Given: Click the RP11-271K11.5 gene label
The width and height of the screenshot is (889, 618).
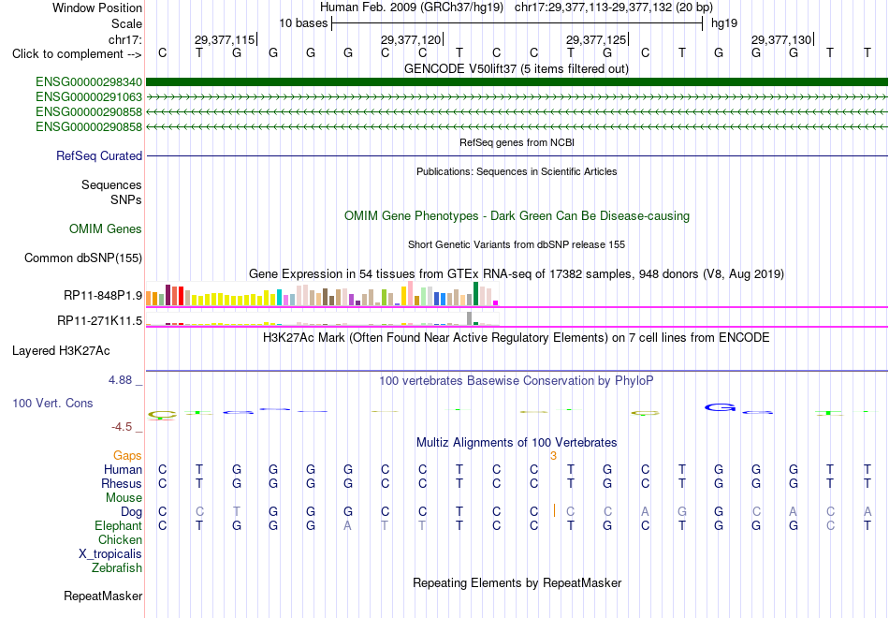Looking at the screenshot, I should click(100, 321).
